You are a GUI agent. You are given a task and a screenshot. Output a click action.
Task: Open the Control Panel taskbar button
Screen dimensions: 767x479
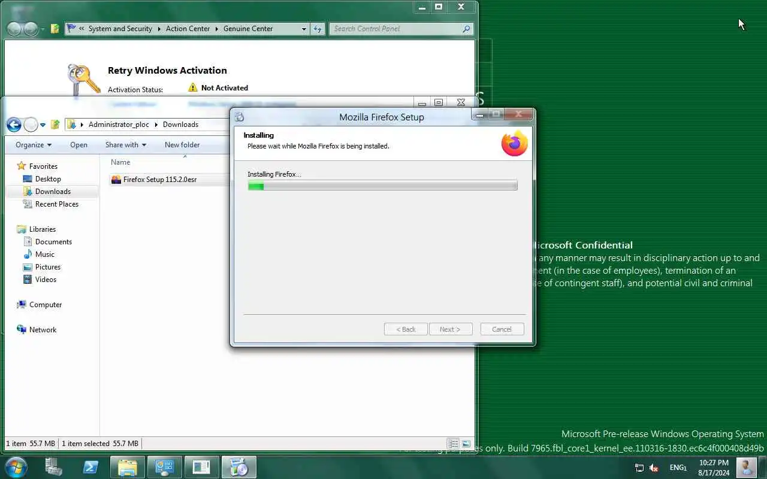[x=165, y=467]
